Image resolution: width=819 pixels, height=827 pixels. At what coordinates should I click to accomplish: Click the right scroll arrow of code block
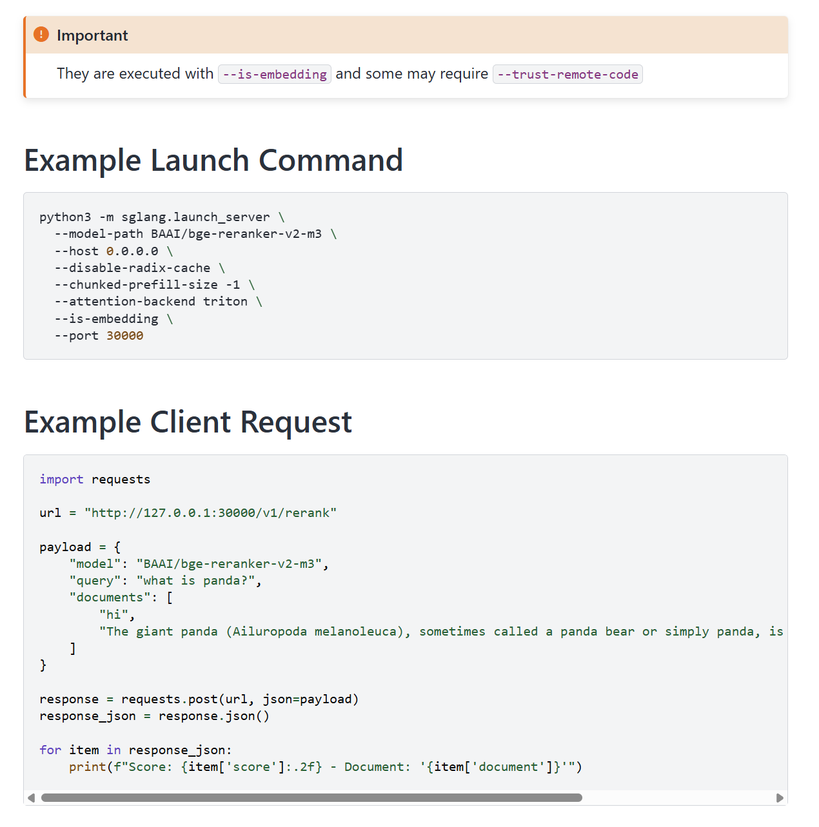point(780,798)
